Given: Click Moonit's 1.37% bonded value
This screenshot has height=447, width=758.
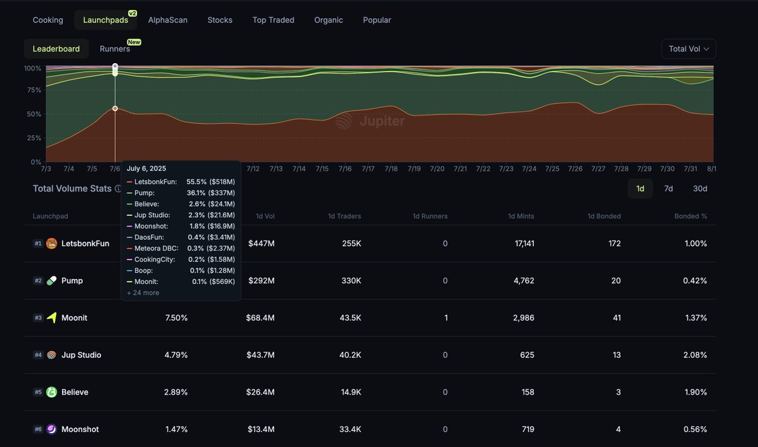Looking at the screenshot, I should pyautogui.click(x=695, y=318).
